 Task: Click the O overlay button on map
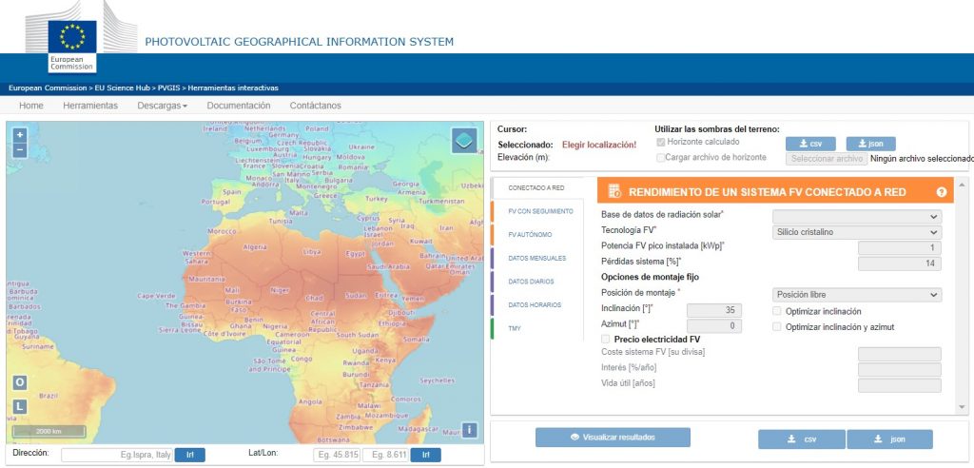[20, 382]
